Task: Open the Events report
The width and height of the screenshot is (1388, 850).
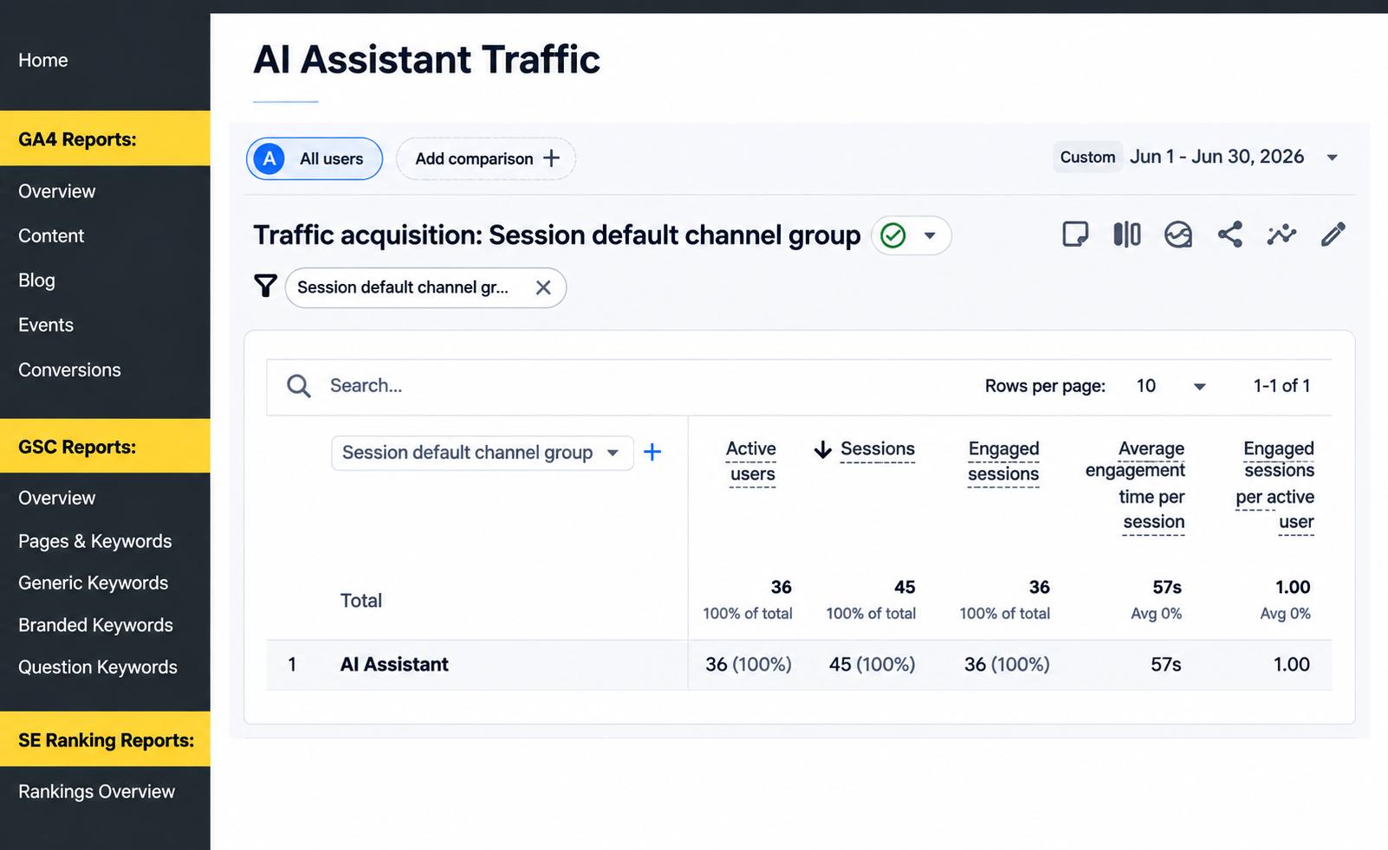Action: [46, 325]
